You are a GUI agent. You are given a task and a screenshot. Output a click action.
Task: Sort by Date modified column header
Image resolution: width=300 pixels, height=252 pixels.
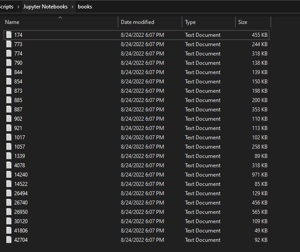pos(137,22)
